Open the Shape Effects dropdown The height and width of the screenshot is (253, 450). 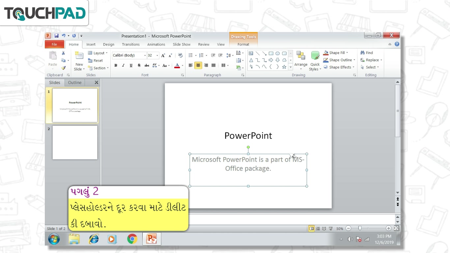(339, 67)
